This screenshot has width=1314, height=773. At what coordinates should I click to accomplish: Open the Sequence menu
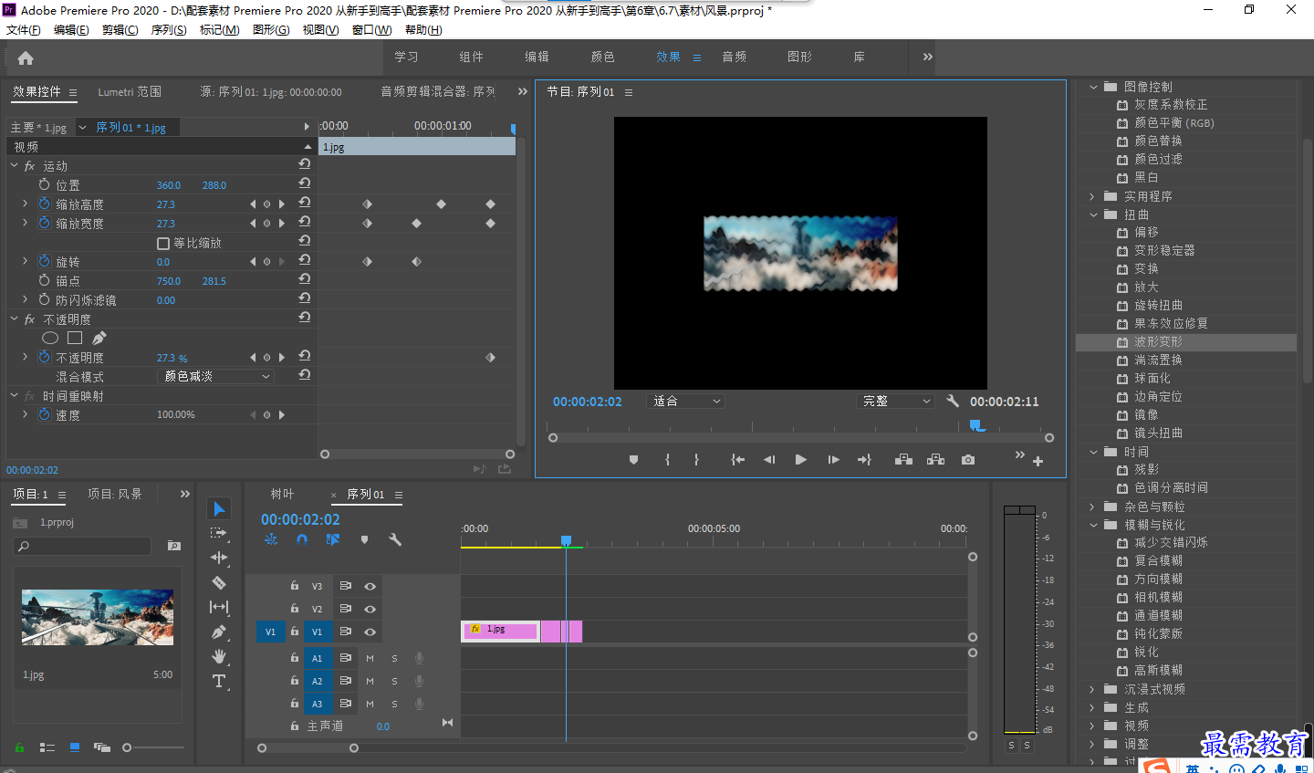[x=169, y=30]
